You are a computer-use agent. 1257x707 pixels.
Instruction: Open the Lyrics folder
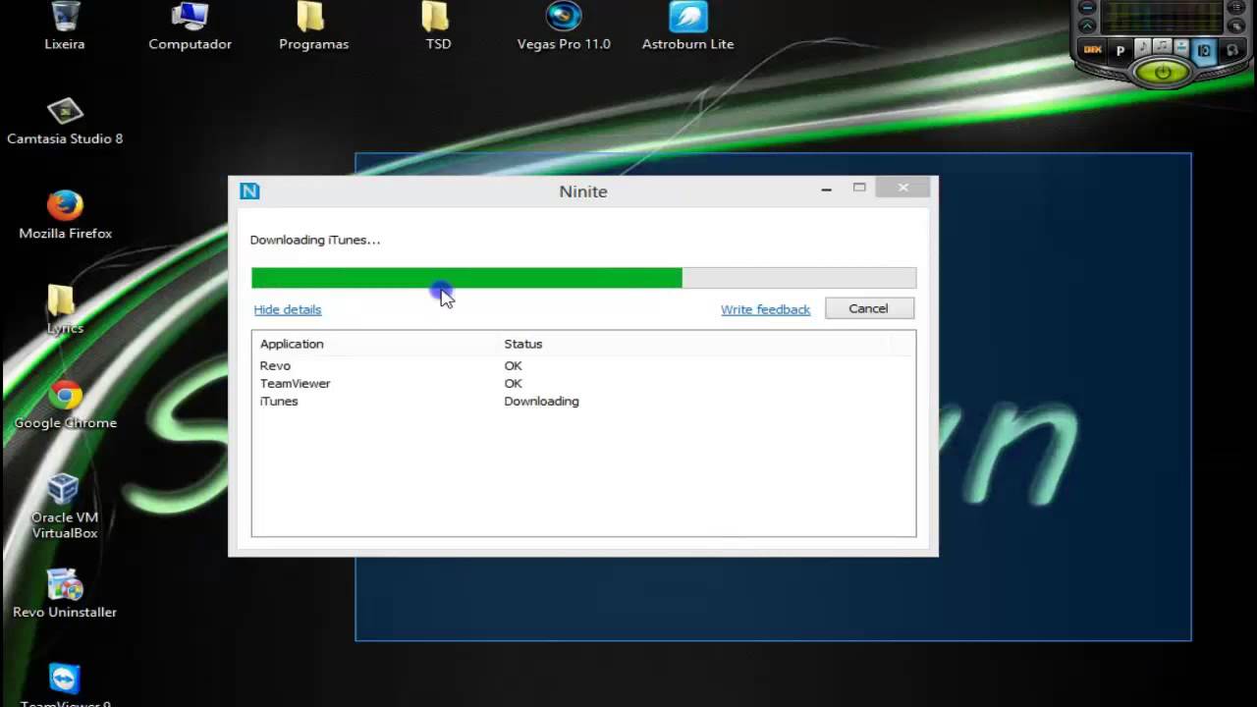point(65,310)
